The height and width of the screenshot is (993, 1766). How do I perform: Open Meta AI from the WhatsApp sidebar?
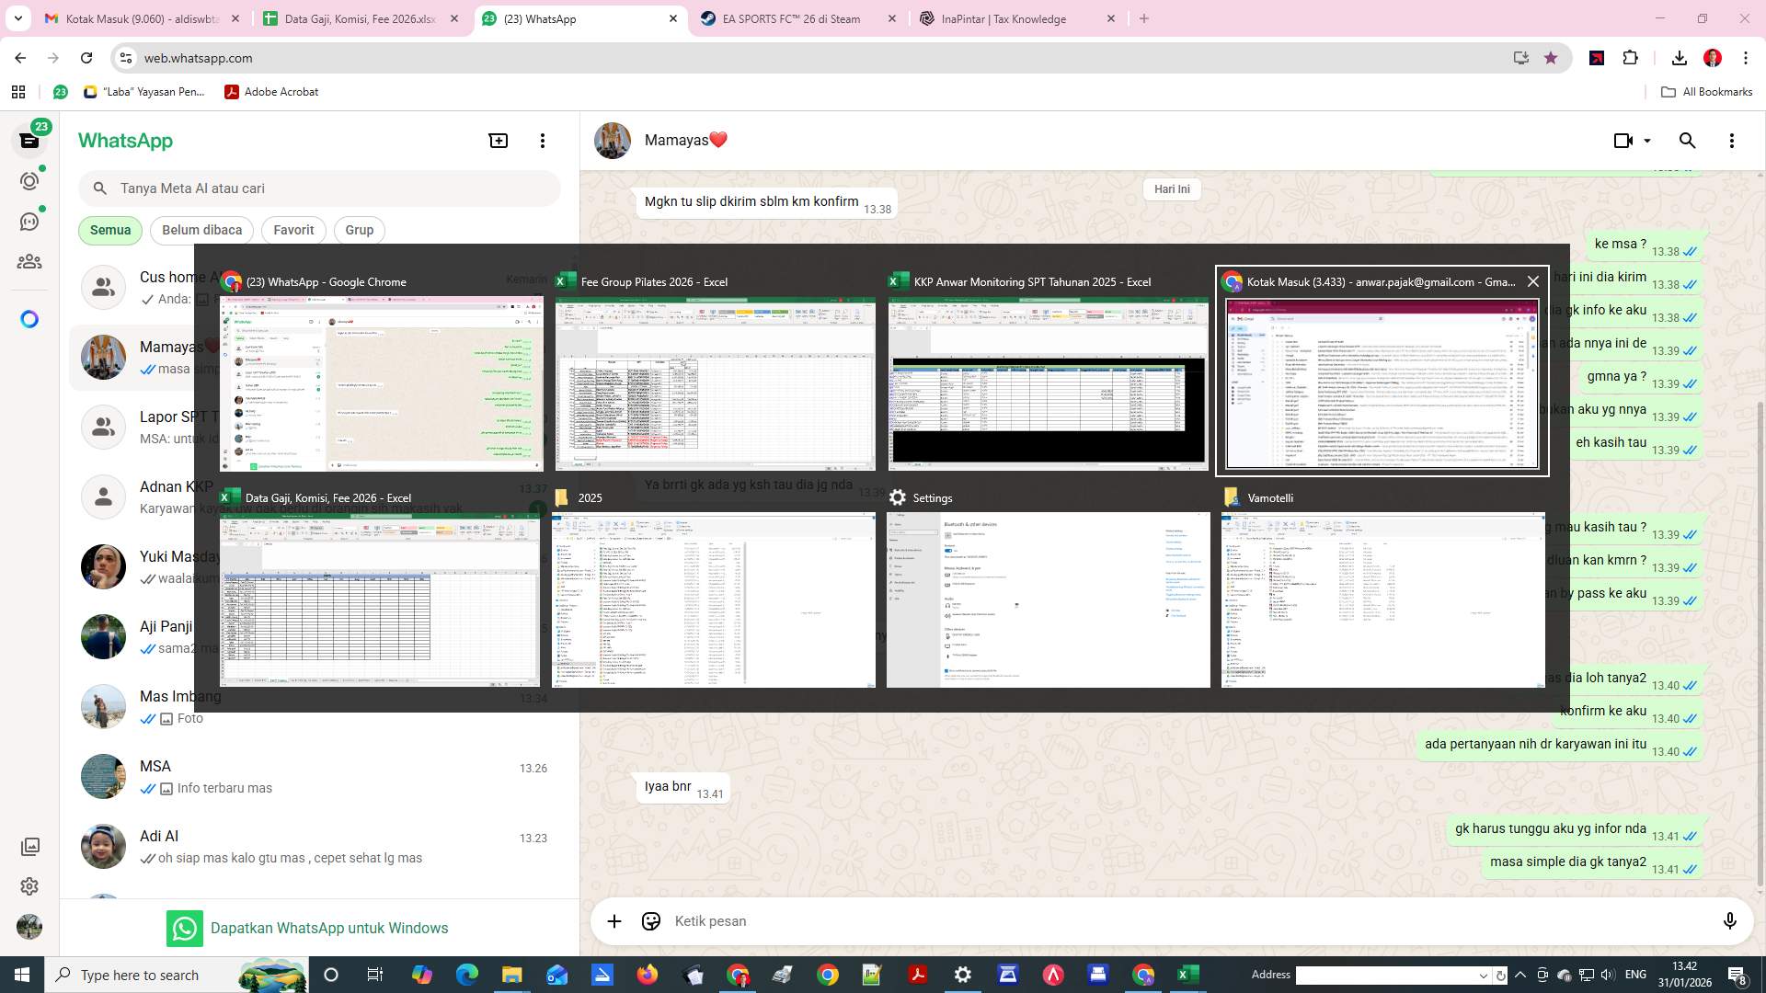tap(30, 319)
